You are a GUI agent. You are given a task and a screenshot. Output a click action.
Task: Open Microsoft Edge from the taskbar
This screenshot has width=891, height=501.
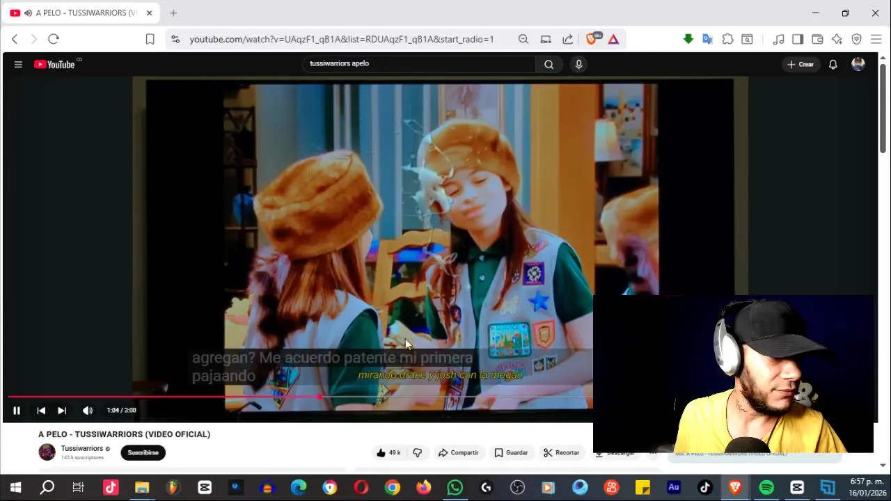click(x=299, y=488)
